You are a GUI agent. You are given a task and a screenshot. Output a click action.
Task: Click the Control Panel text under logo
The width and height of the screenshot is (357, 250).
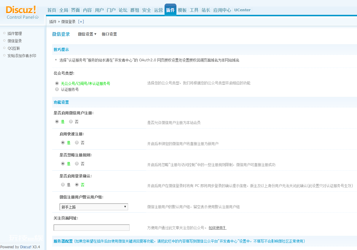coord(20,17)
